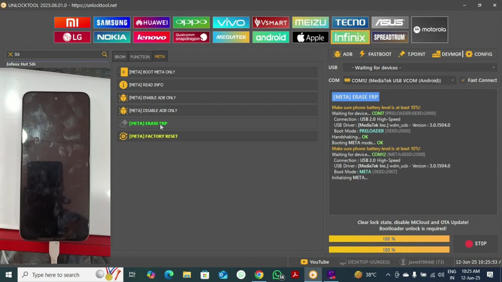The image size is (502, 282).
Task: Open the BROM tab
Action: click(120, 57)
